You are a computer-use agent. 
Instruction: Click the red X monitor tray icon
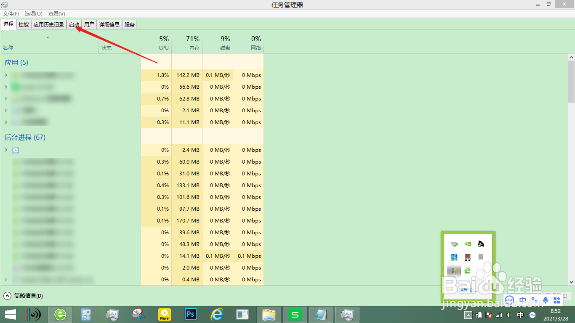(x=468, y=257)
